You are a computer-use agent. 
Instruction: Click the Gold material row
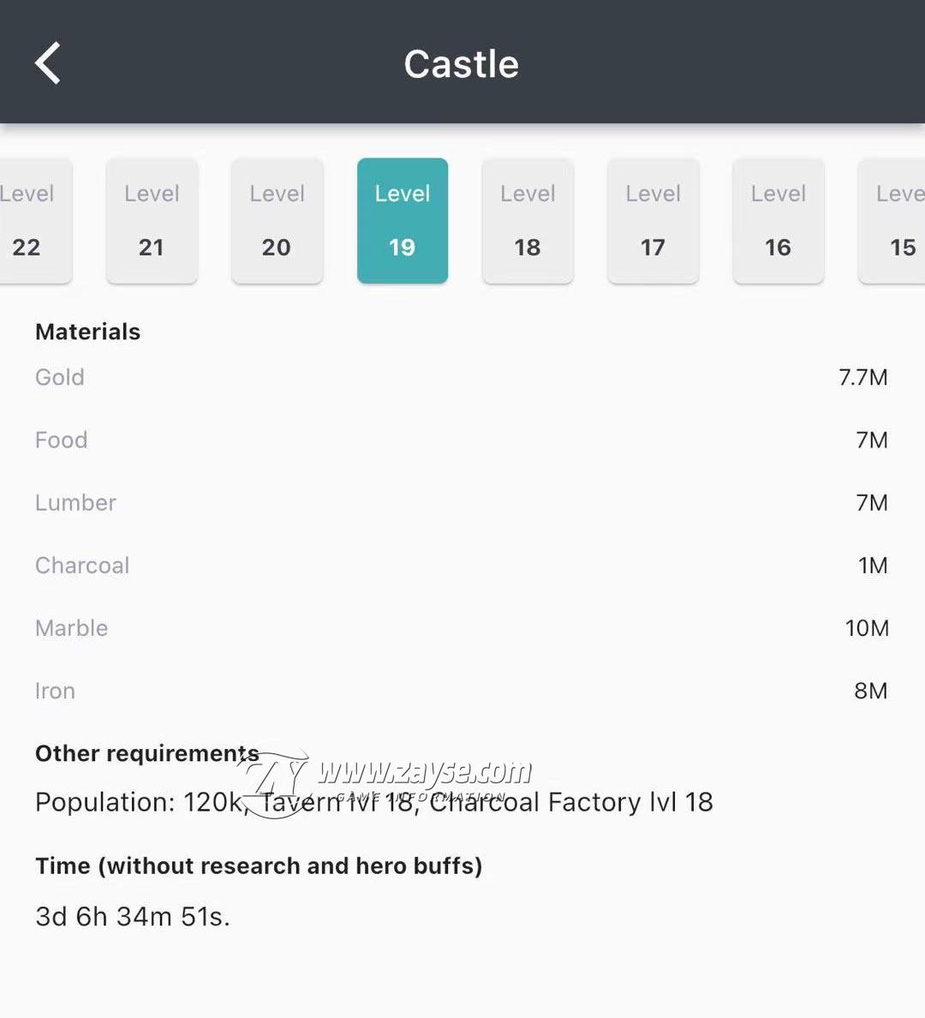coord(462,377)
